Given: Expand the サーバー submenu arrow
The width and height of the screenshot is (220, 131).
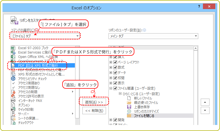Looking at the screenshot, I should pos(72,113).
